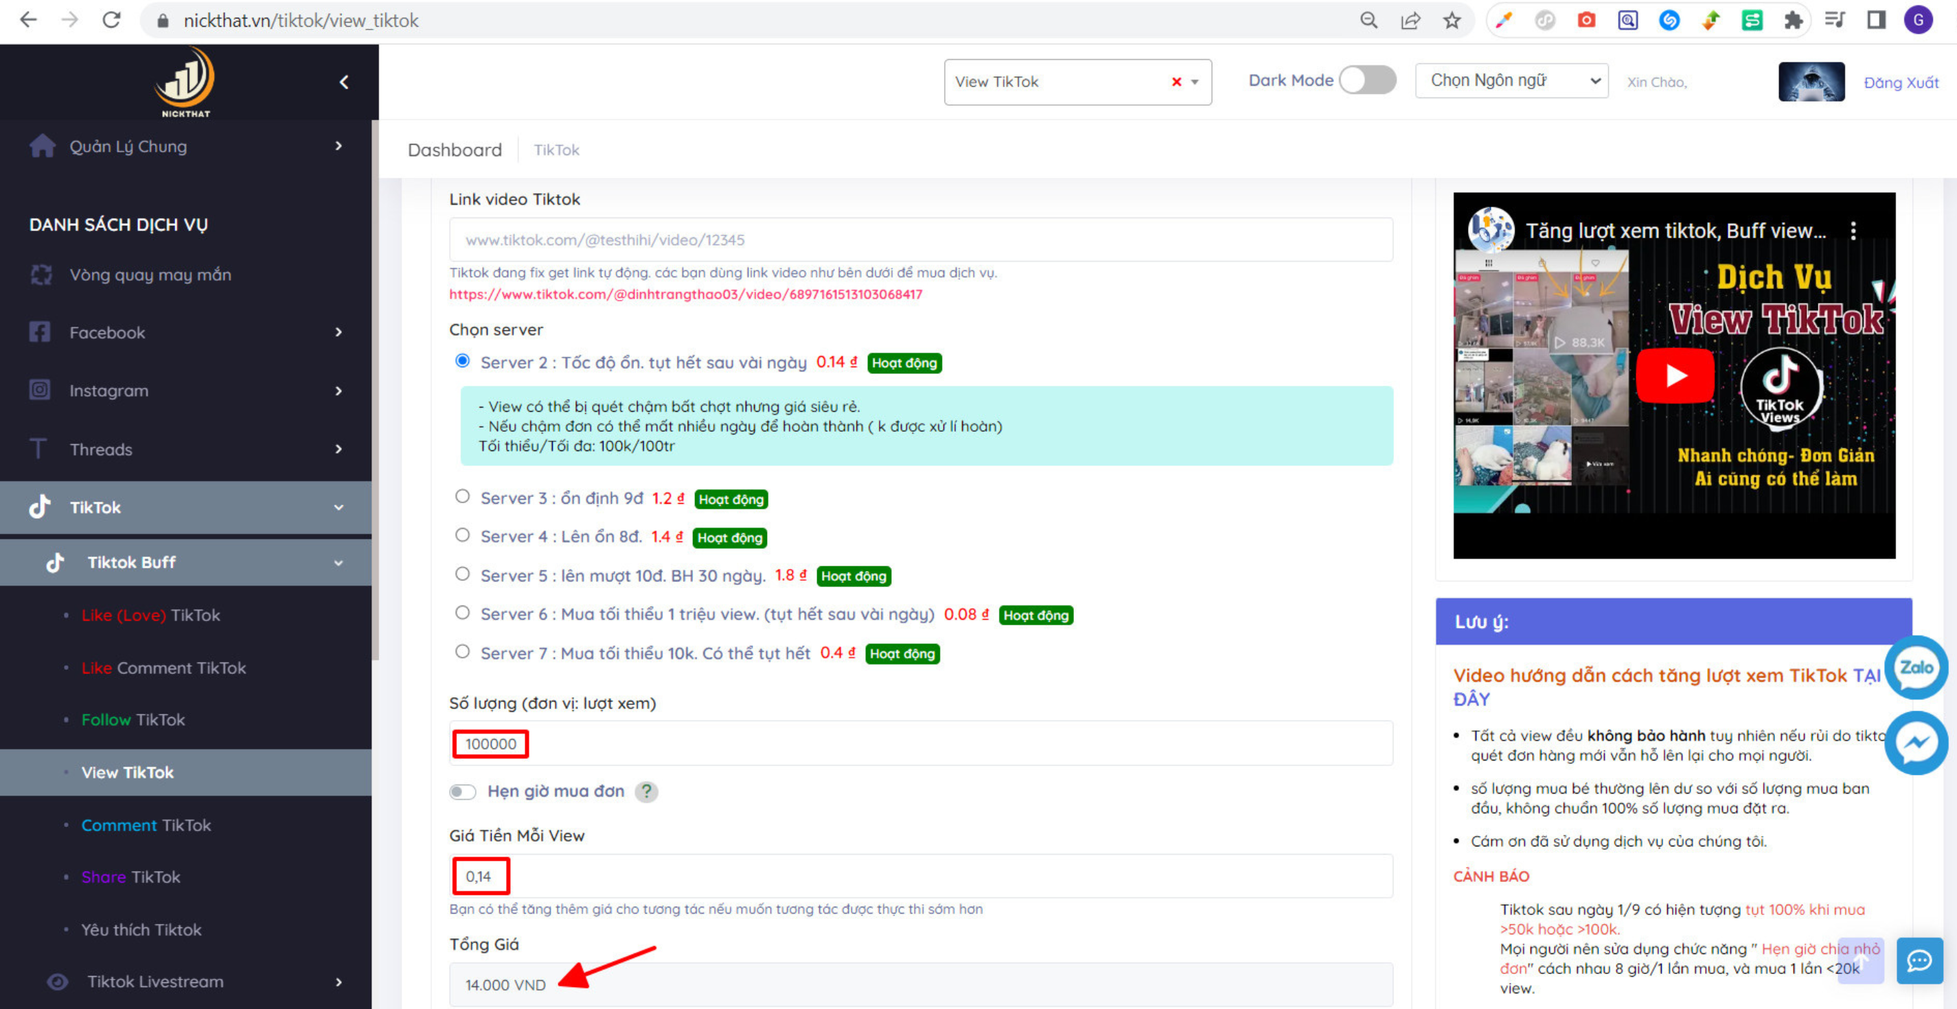1957x1009 pixels.
Task: Collapse the TikTok sidebar section
Action: click(185, 507)
